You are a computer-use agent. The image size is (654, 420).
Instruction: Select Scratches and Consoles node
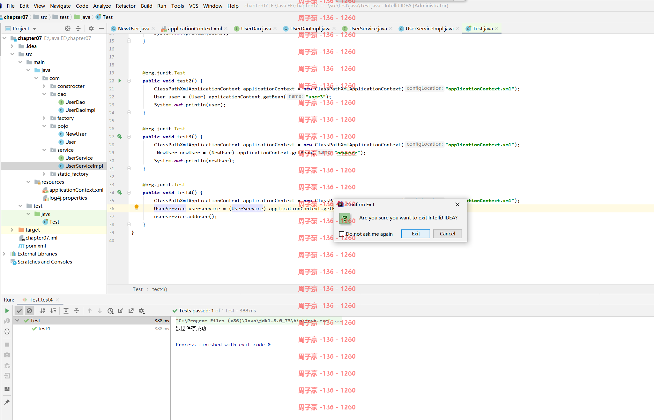click(x=45, y=262)
